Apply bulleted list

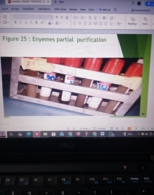coord(75,18)
